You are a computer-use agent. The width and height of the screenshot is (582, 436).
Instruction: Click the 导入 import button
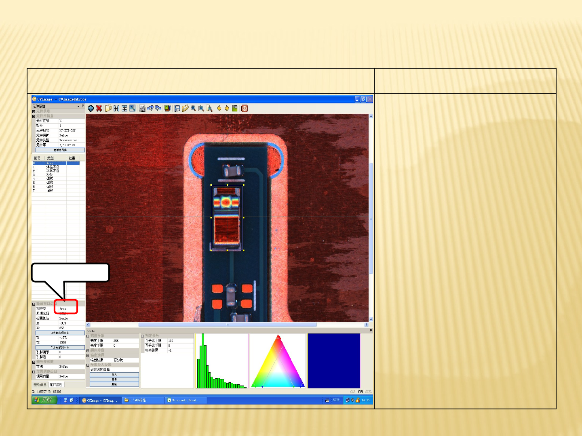coord(114,375)
